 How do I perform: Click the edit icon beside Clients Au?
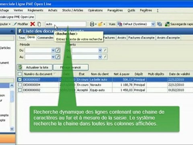(x=105, y=57)
